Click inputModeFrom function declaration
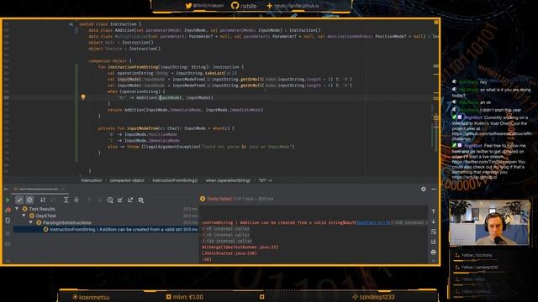Image resolution: width=538 pixels, height=302 pixels. (x=143, y=128)
